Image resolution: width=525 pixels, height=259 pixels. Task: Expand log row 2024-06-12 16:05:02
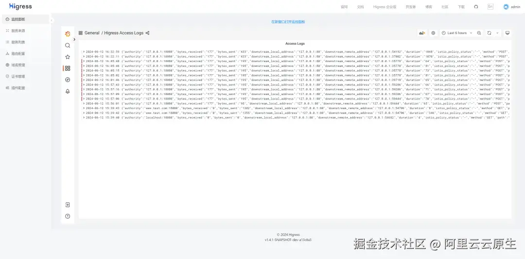[84, 75]
